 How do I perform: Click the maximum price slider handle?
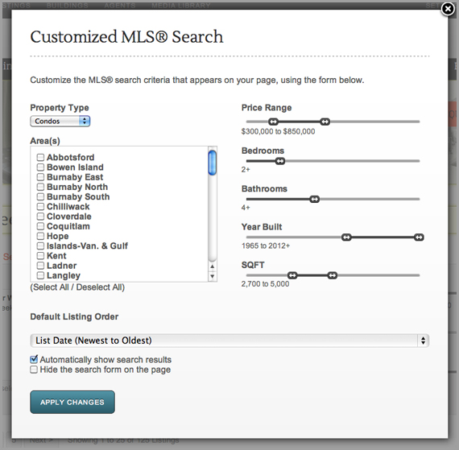325,122
